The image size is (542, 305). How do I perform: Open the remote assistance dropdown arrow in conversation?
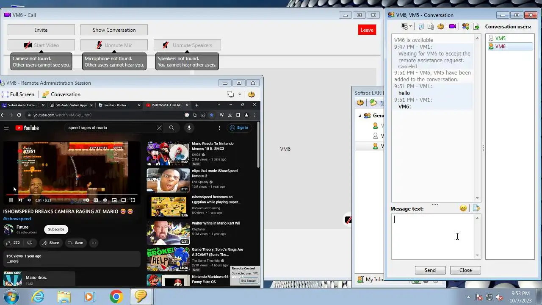(410, 27)
